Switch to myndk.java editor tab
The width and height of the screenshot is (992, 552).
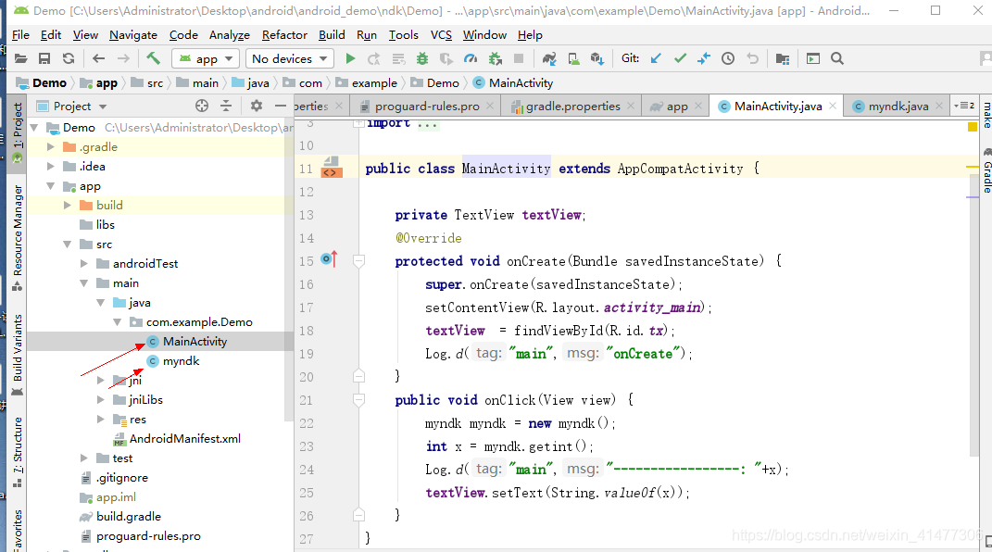pos(898,107)
